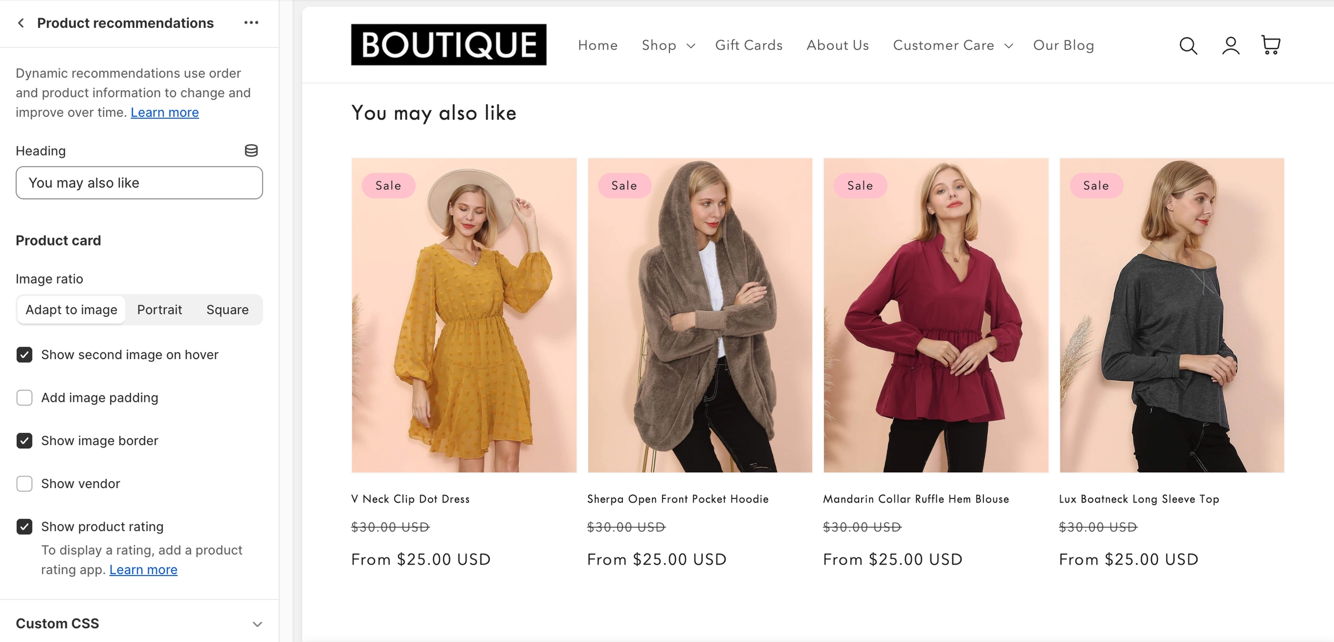The height and width of the screenshot is (642, 1334).
Task: Click the Heading text input field
Action: click(139, 183)
